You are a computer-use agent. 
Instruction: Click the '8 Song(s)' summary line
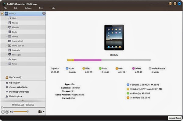tap(145, 85)
